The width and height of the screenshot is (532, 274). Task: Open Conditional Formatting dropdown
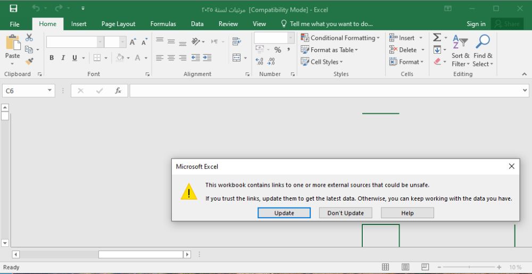(x=340, y=38)
